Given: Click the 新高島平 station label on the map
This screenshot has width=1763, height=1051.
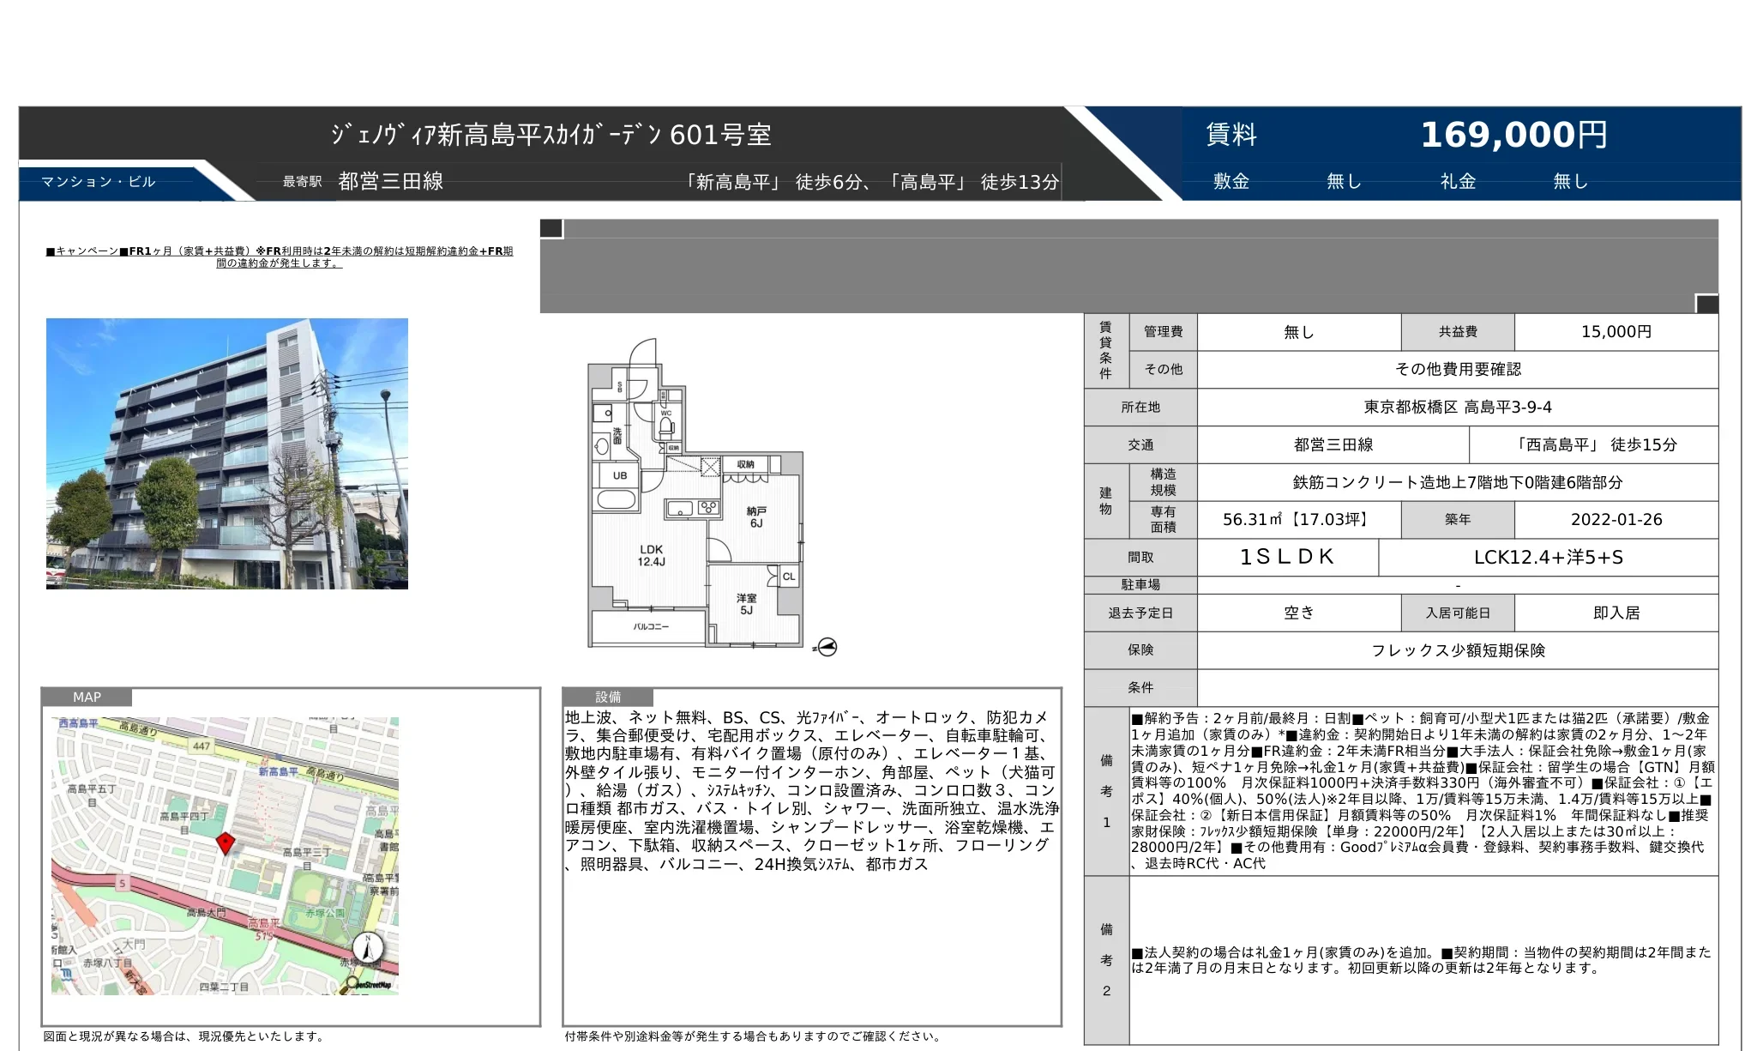Looking at the screenshot, I should click(279, 771).
